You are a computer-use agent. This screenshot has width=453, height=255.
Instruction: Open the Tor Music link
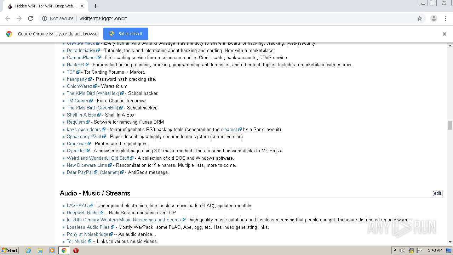tap(77, 241)
